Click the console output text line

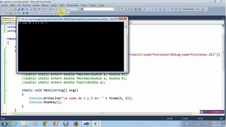pos(33,23)
